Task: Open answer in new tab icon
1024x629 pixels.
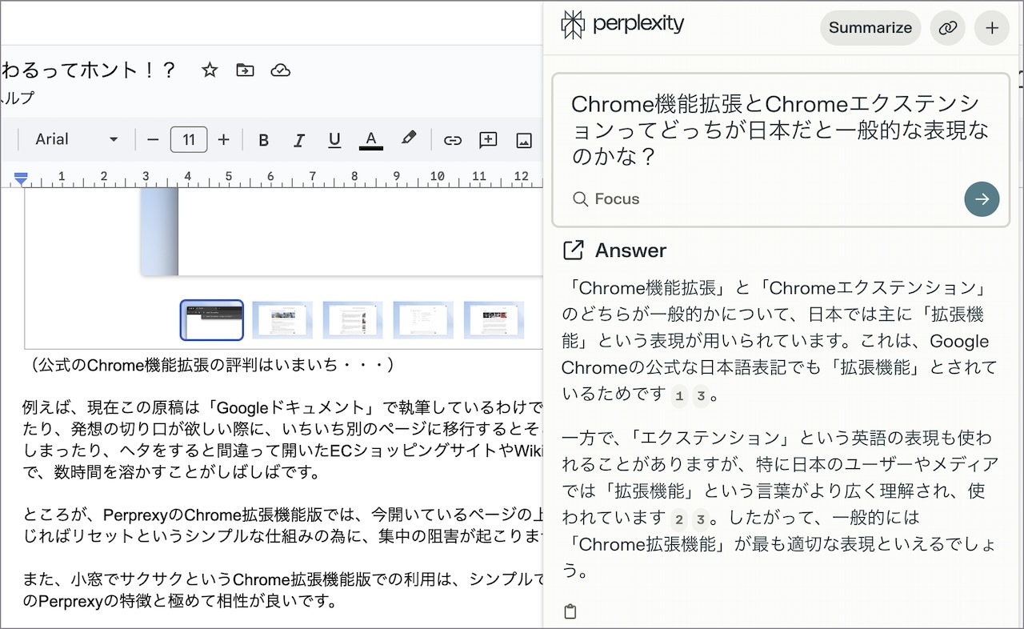Action: point(574,250)
